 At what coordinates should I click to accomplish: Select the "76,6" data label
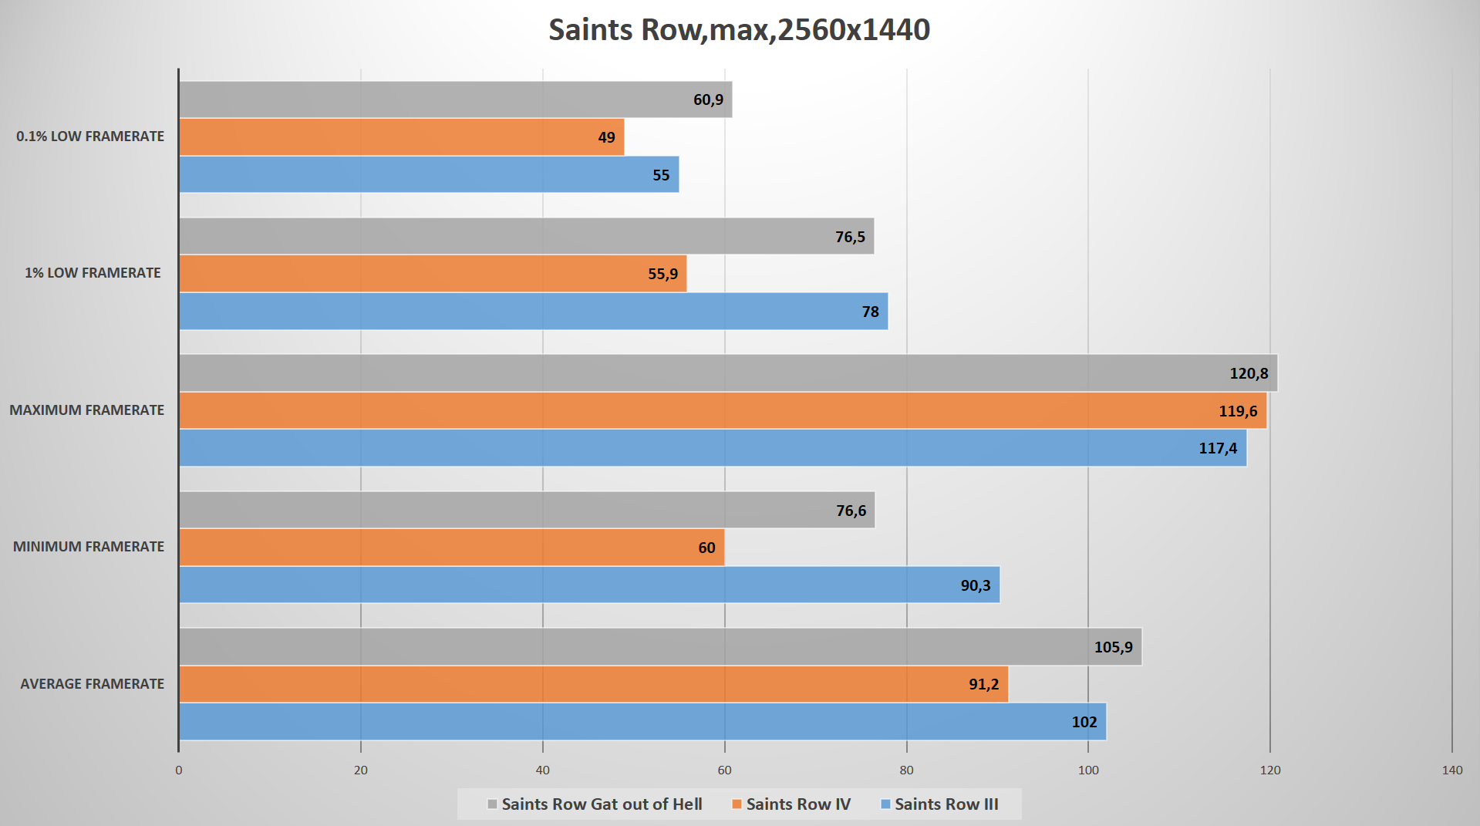click(851, 511)
